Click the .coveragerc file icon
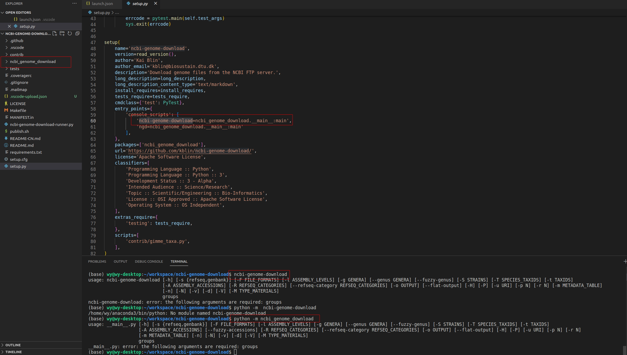 point(7,75)
